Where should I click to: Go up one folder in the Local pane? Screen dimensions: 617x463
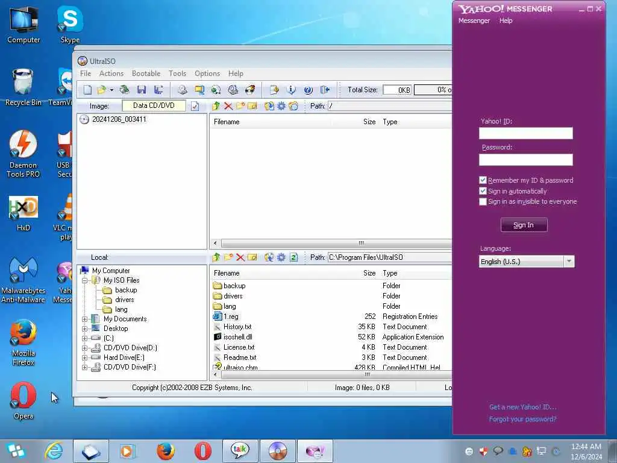(216, 257)
